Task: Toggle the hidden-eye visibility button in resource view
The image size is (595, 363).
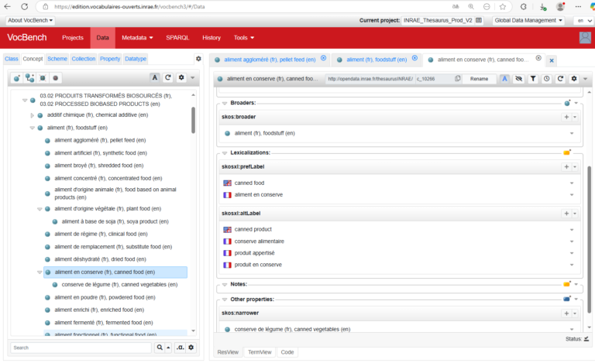Action: (519, 79)
